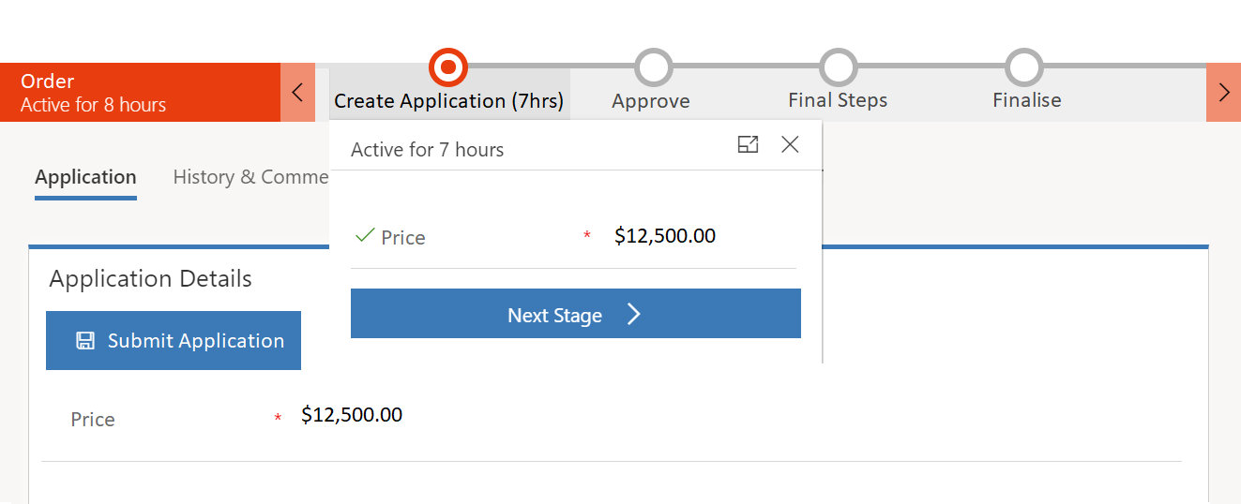
Task: Click the Submit Application button
Action: tap(174, 341)
